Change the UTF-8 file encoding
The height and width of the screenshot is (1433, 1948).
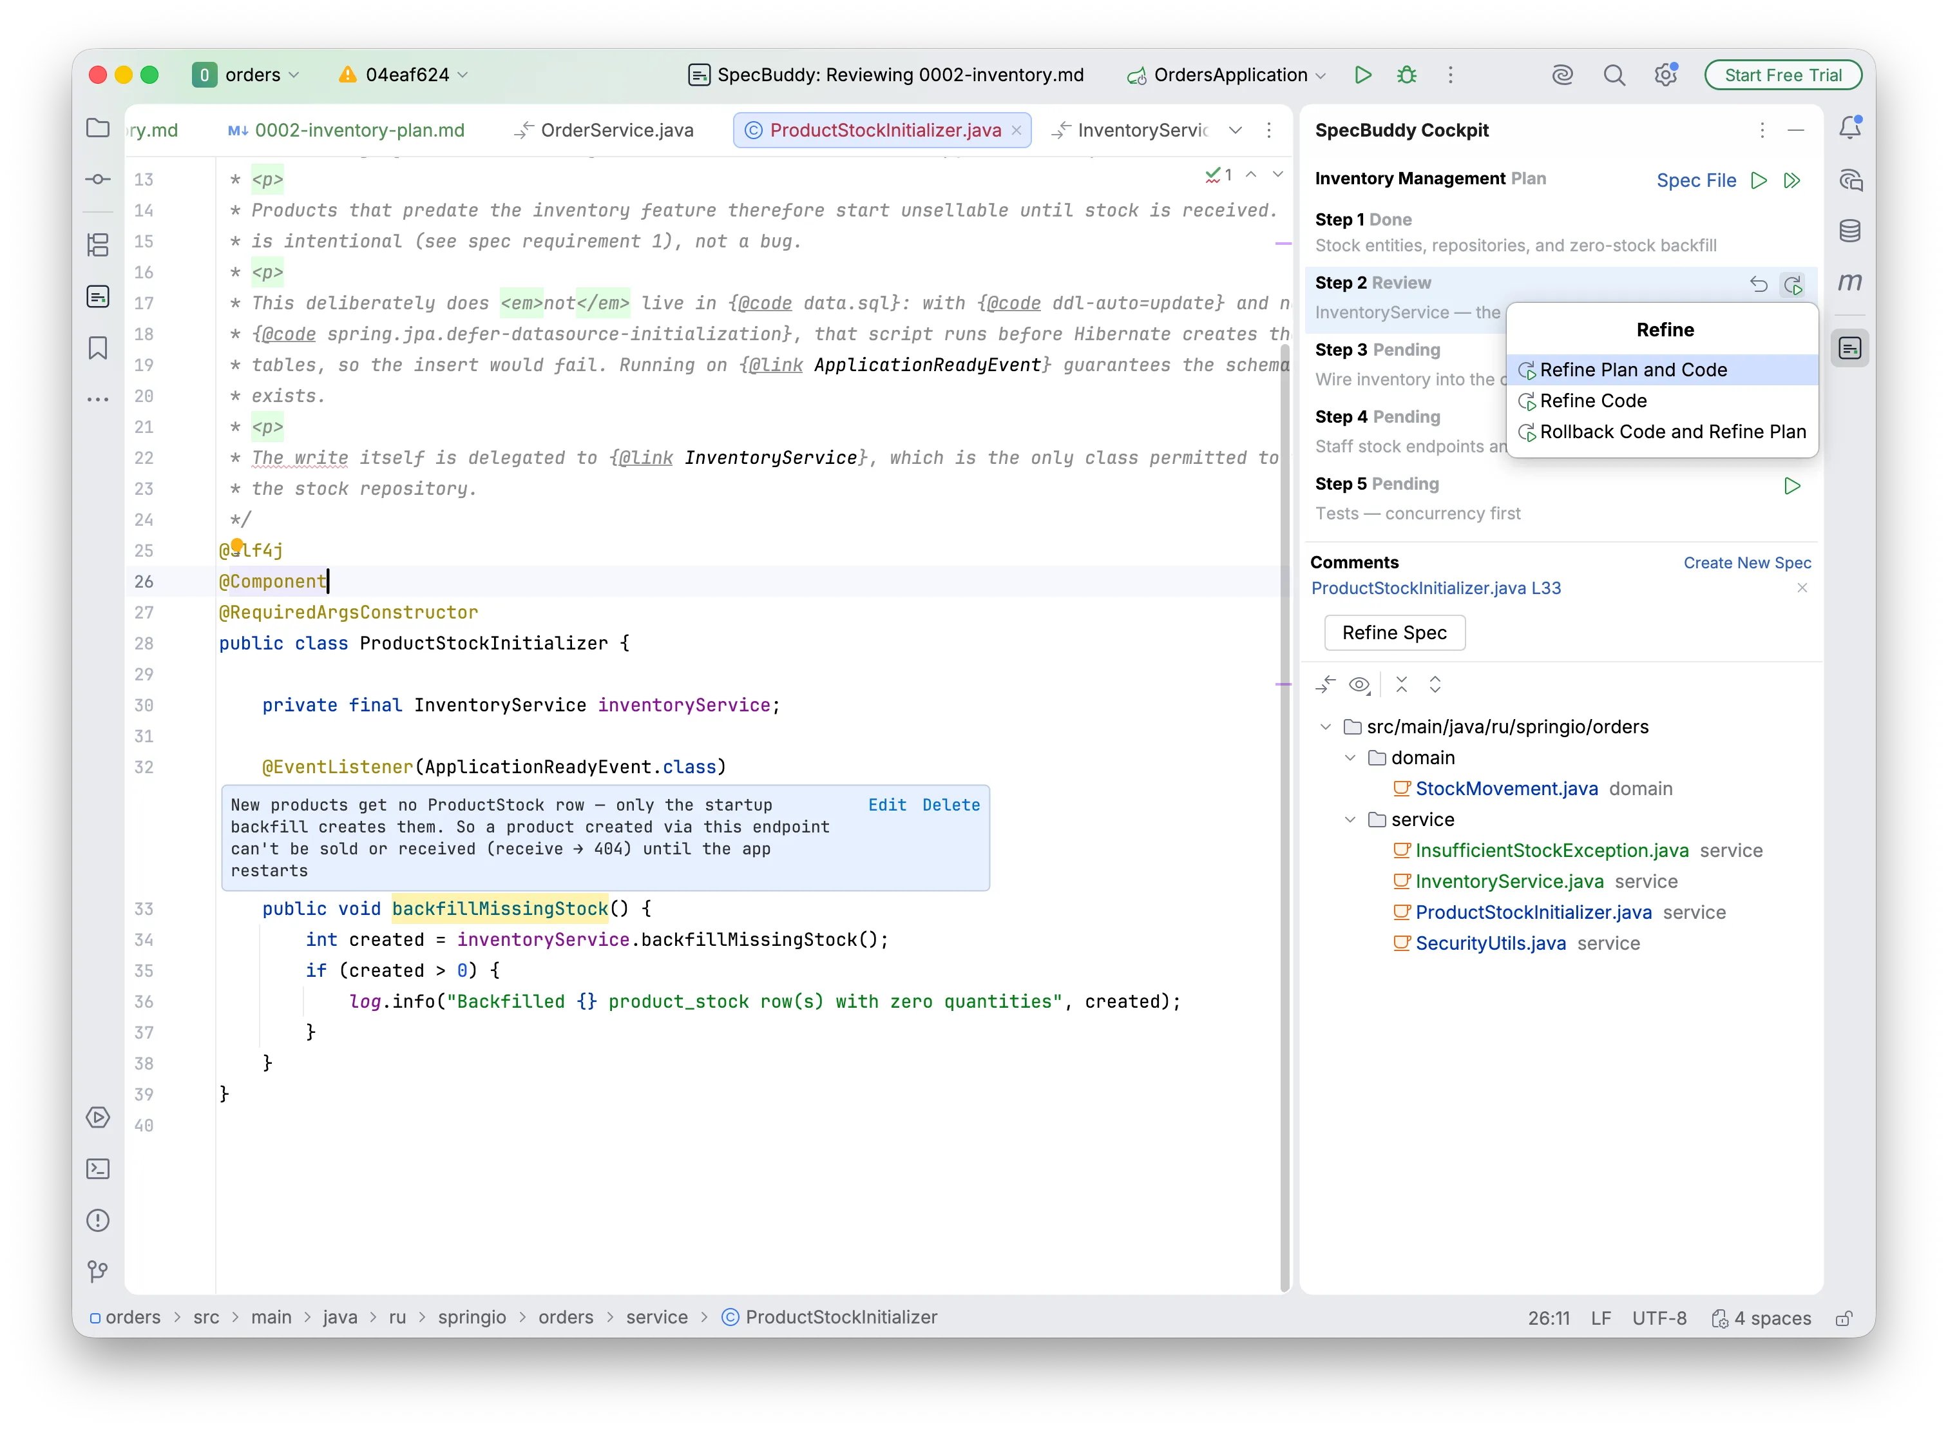(1658, 1318)
